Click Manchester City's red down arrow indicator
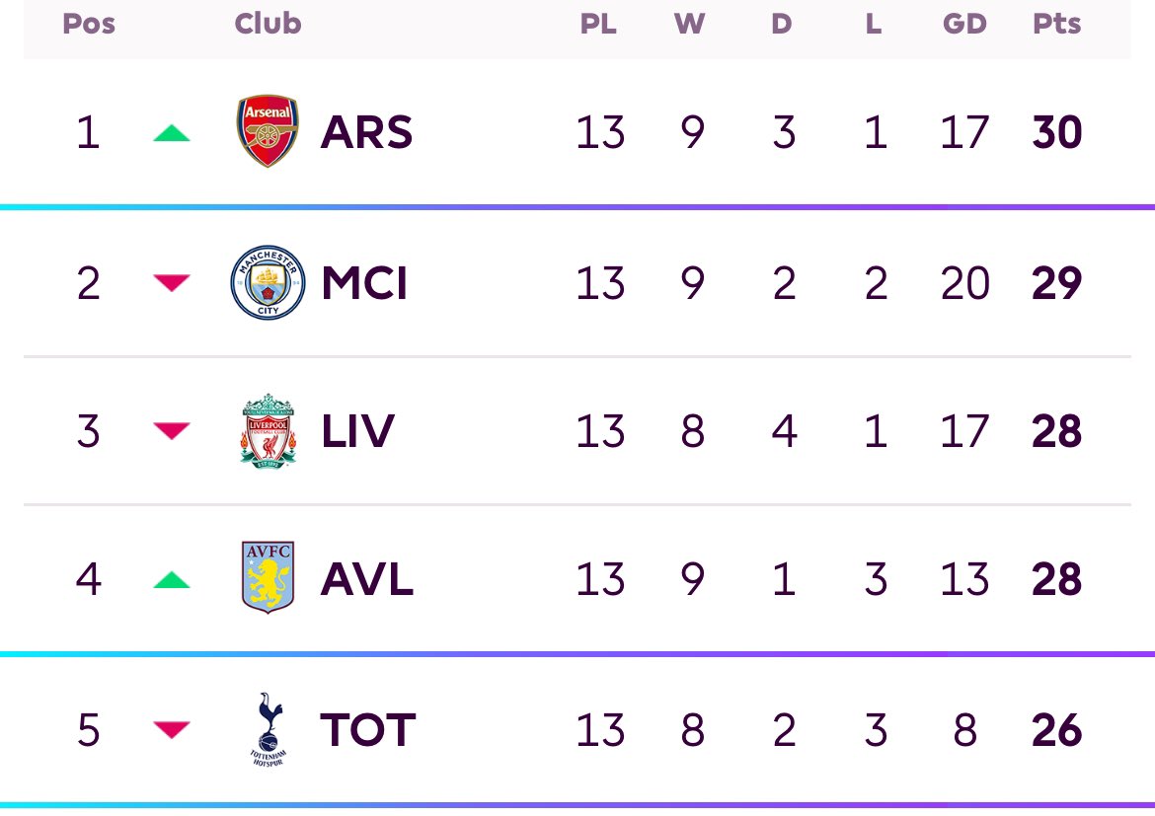 pos(172,283)
